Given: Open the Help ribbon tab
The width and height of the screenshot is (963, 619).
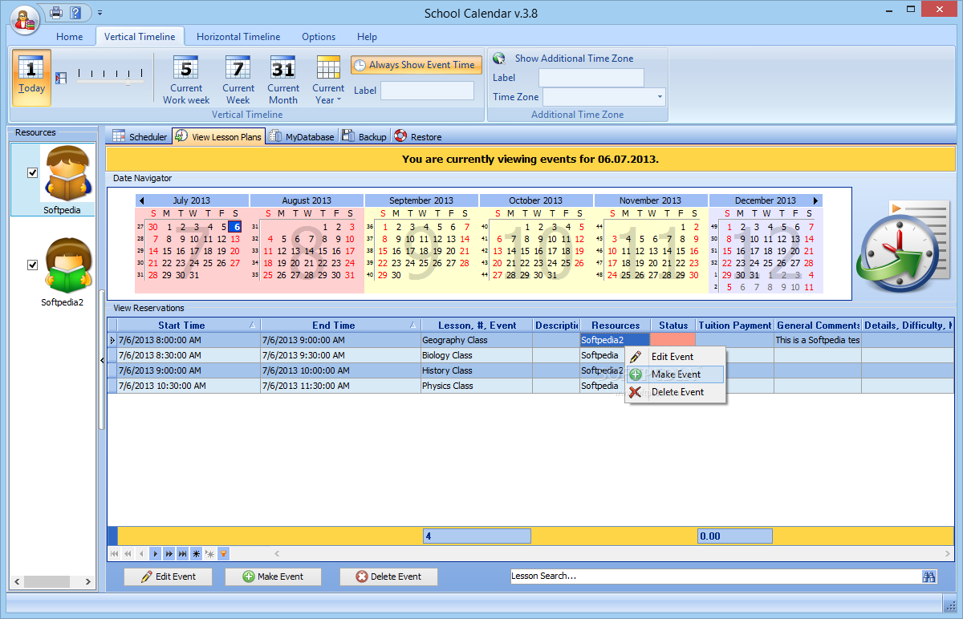Looking at the screenshot, I should click(x=367, y=37).
